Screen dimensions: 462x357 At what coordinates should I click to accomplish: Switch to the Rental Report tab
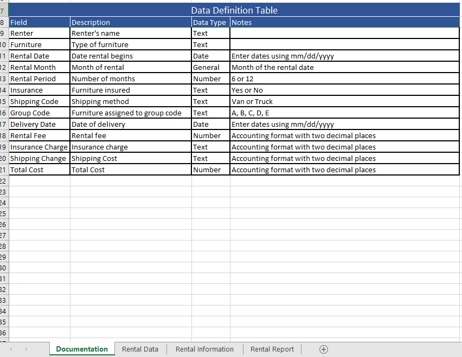pos(272,349)
